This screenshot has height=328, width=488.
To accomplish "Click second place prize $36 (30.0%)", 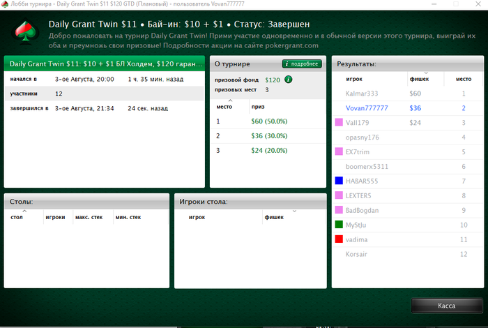I will click(269, 136).
